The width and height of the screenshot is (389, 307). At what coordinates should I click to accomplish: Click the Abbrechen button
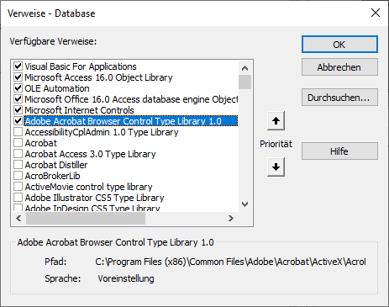click(339, 67)
